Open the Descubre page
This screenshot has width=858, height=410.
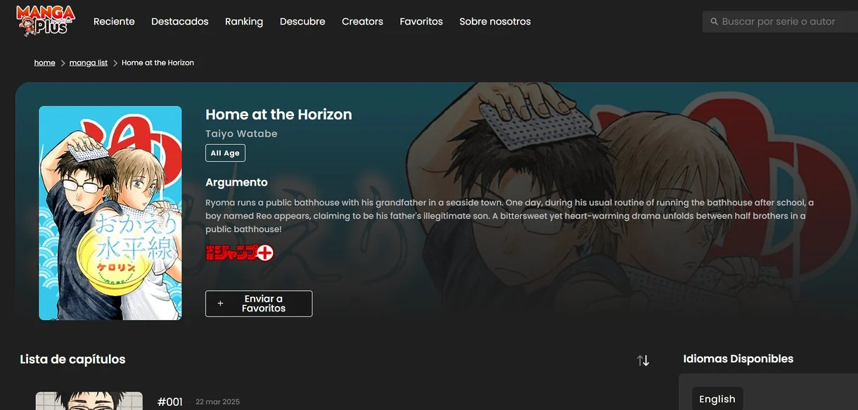tap(302, 22)
